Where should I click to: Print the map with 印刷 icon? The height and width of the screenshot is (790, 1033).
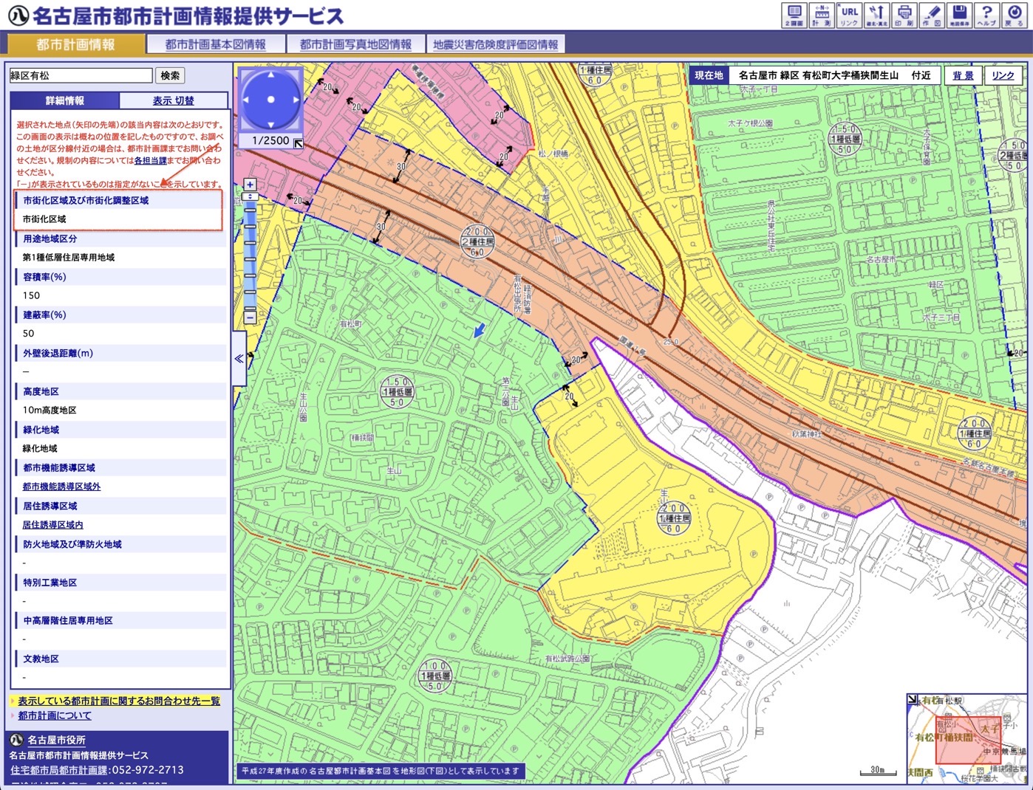coord(904,15)
